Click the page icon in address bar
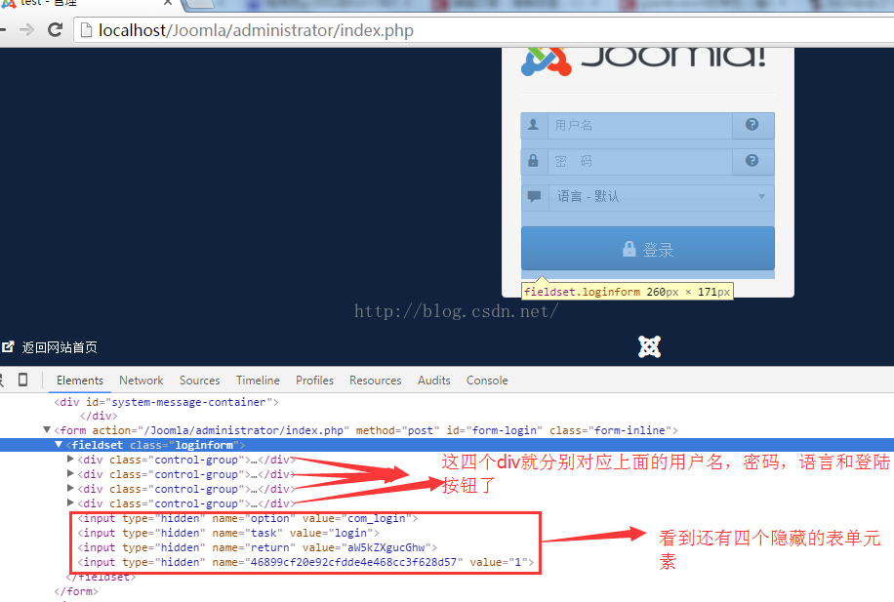The image size is (894, 602). (x=86, y=29)
